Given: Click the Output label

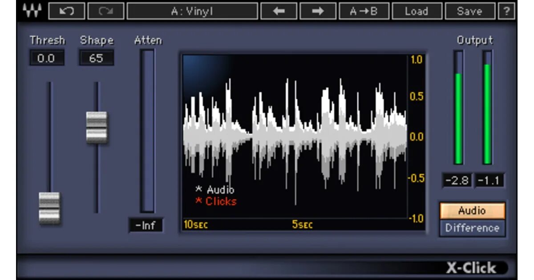Looking at the screenshot, I should coord(475,40).
